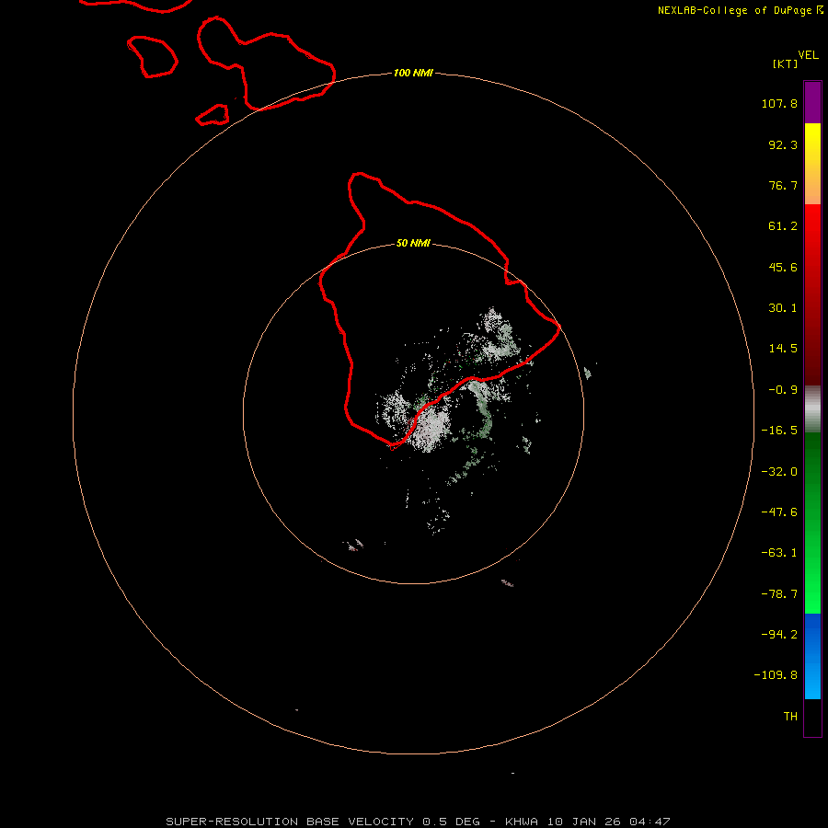Click the purple segment of the velocity color bar

point(812,103)
